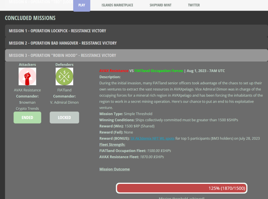Click the Aug 1, 2023 - 7AM UTC date
Screen dimensions: 268x199
pos(206,71)
